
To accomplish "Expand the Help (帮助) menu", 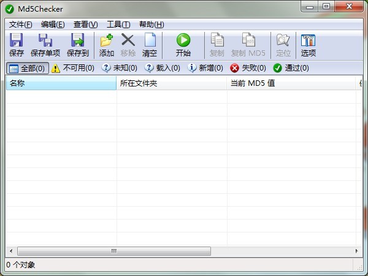I will (151, 25).
